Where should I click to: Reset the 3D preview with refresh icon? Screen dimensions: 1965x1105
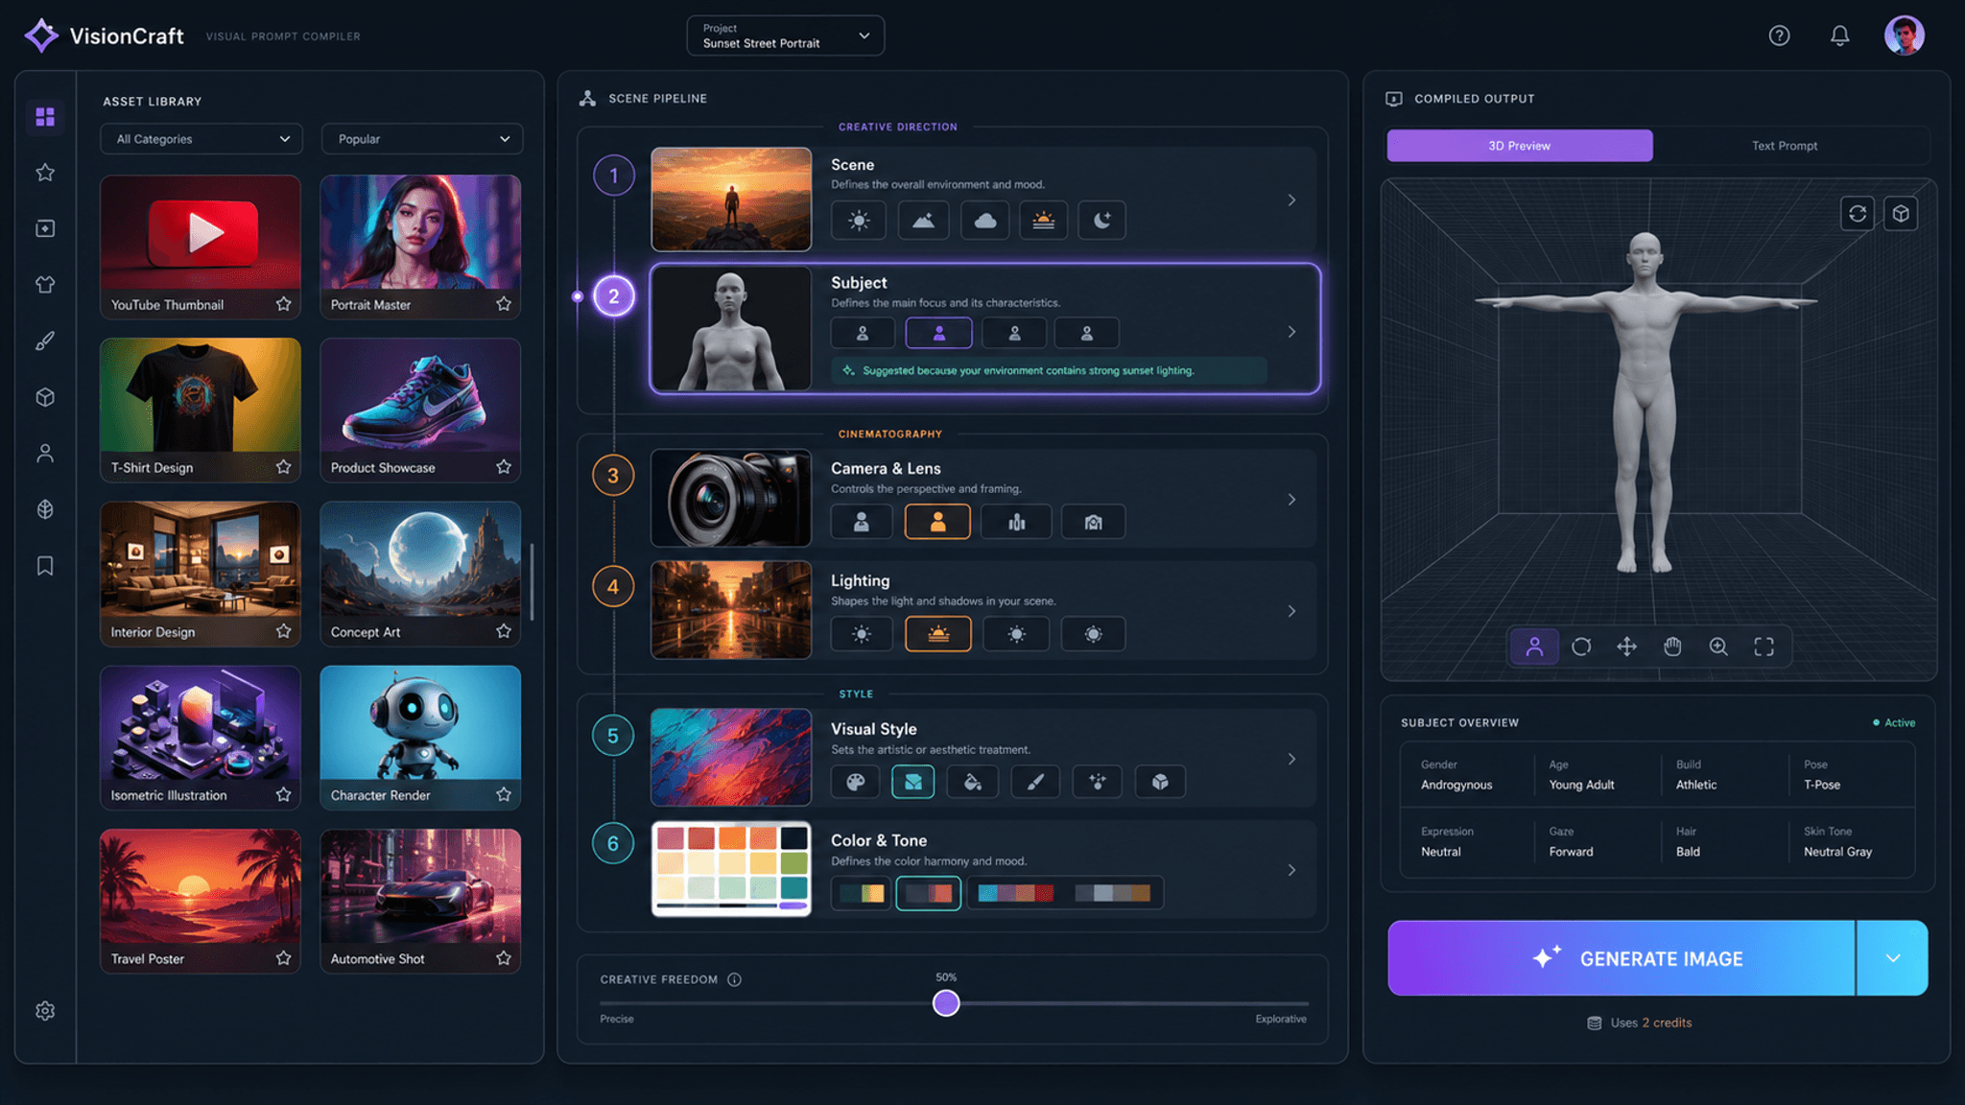1858,213
